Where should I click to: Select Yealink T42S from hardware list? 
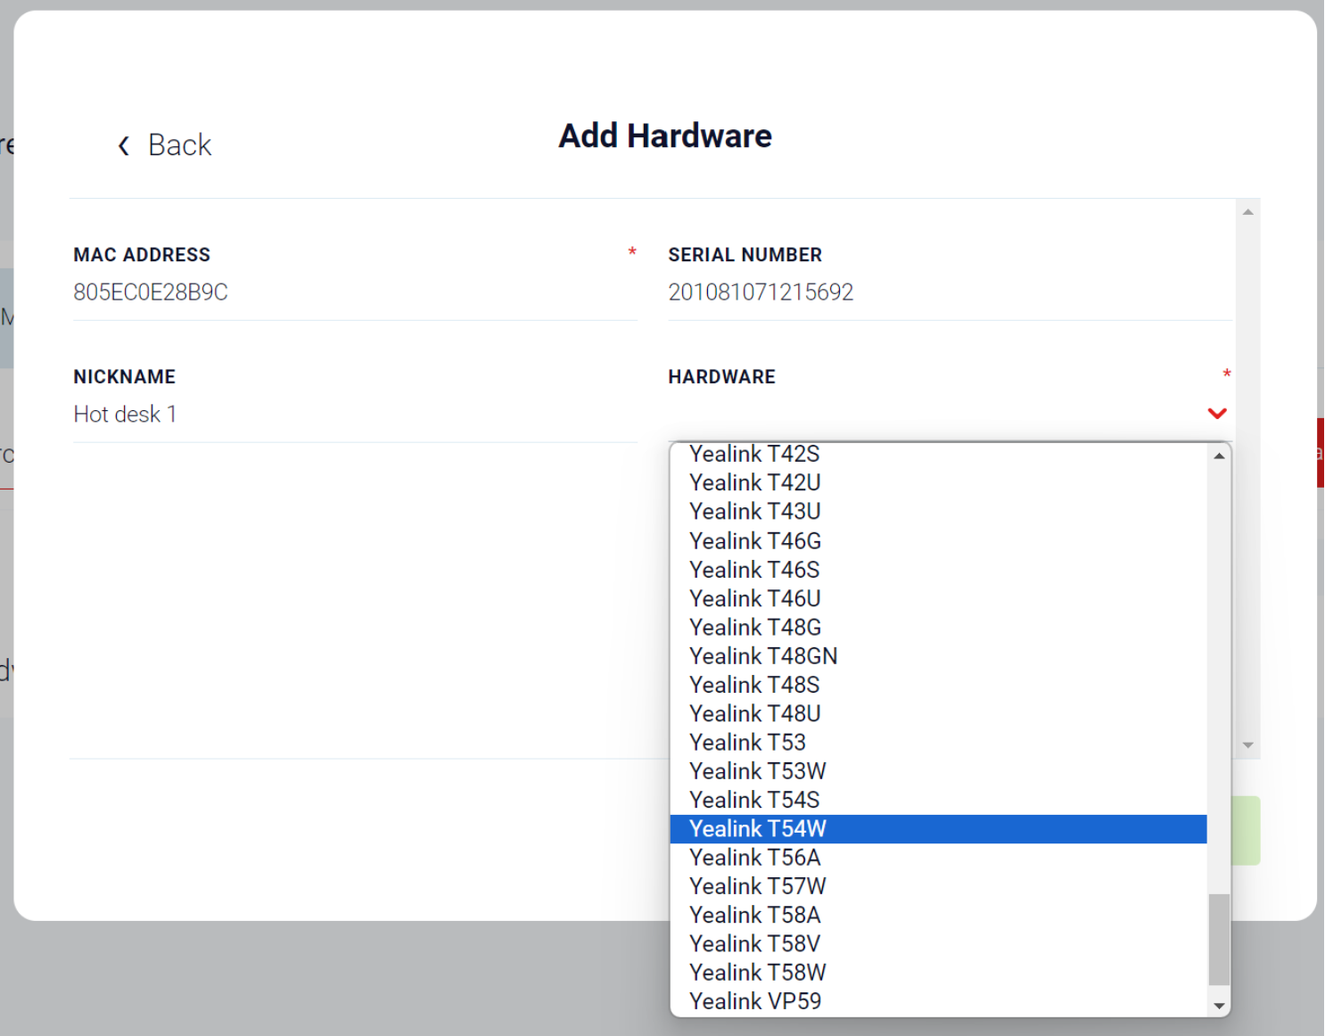pyautogui.click(x=938, y=454)
